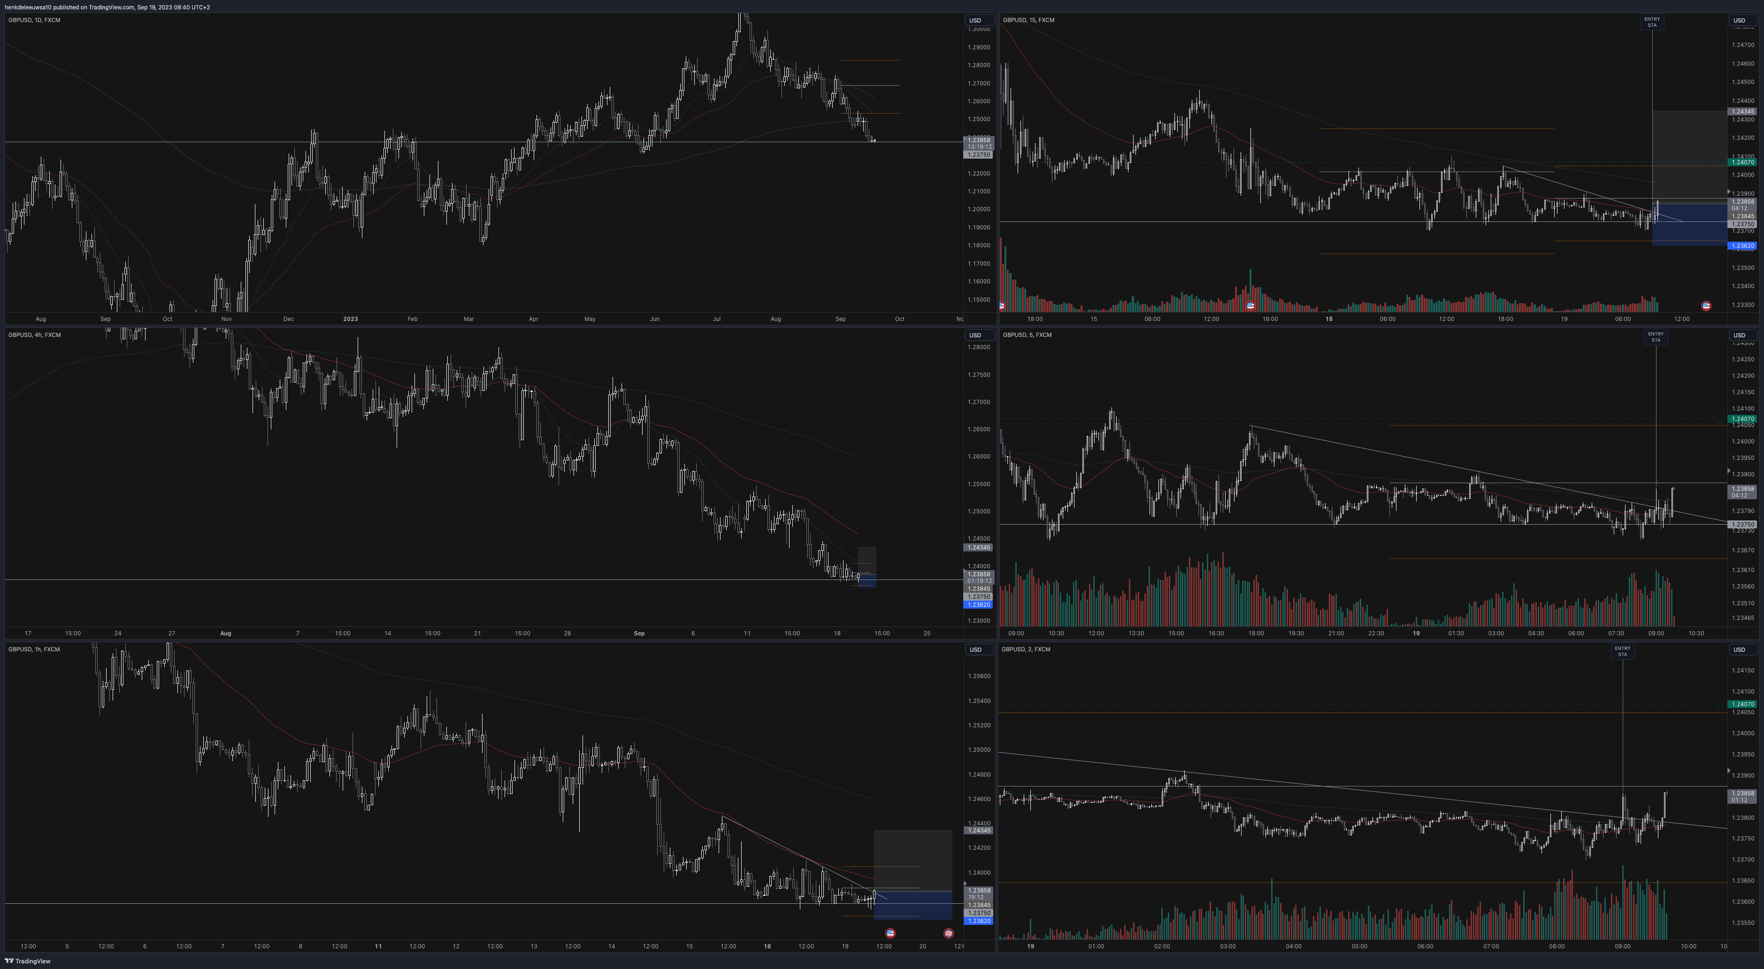1764x969 pixels.
Task: Click the bold '11' date on 1h time axis
Action: 378,946
